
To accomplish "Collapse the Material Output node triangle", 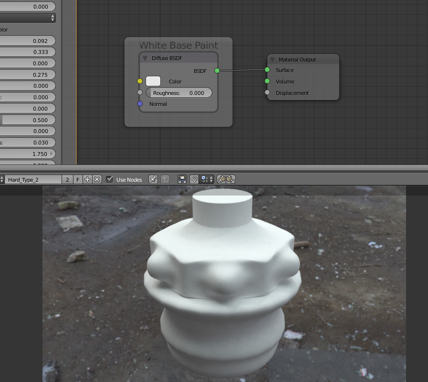I will [272, 60].
